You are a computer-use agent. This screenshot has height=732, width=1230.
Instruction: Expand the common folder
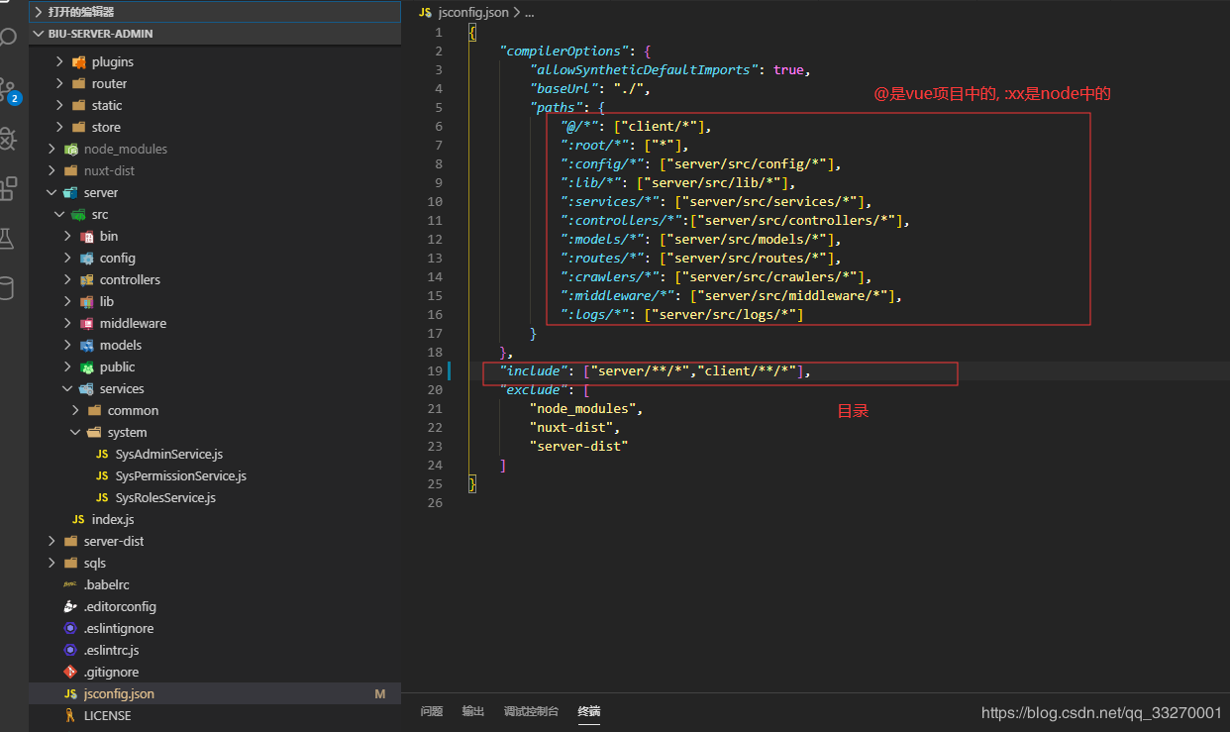pyautogui.click(x=75, y=410)
